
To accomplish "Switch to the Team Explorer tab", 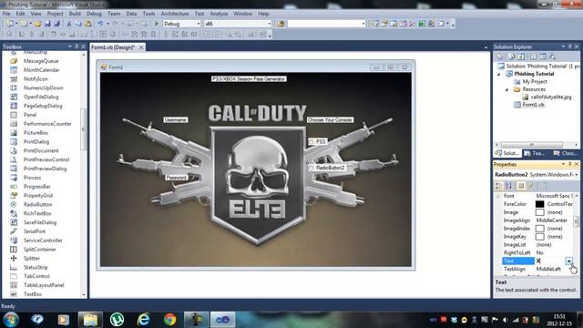I will 535,153.
